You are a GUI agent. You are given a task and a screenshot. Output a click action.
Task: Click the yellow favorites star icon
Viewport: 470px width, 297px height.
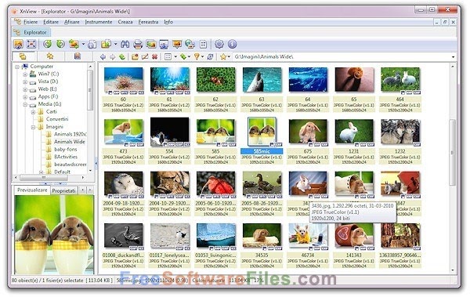pos(223,56)
